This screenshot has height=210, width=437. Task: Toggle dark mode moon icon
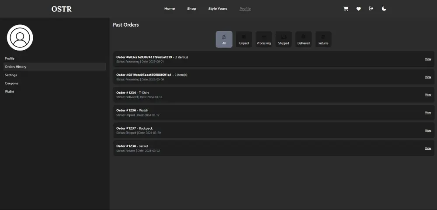coord(384,9)
